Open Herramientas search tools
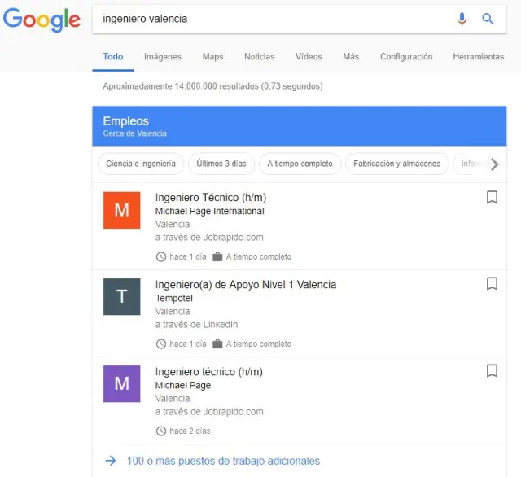Screen dimensions: 521x477 click(478, 57)
